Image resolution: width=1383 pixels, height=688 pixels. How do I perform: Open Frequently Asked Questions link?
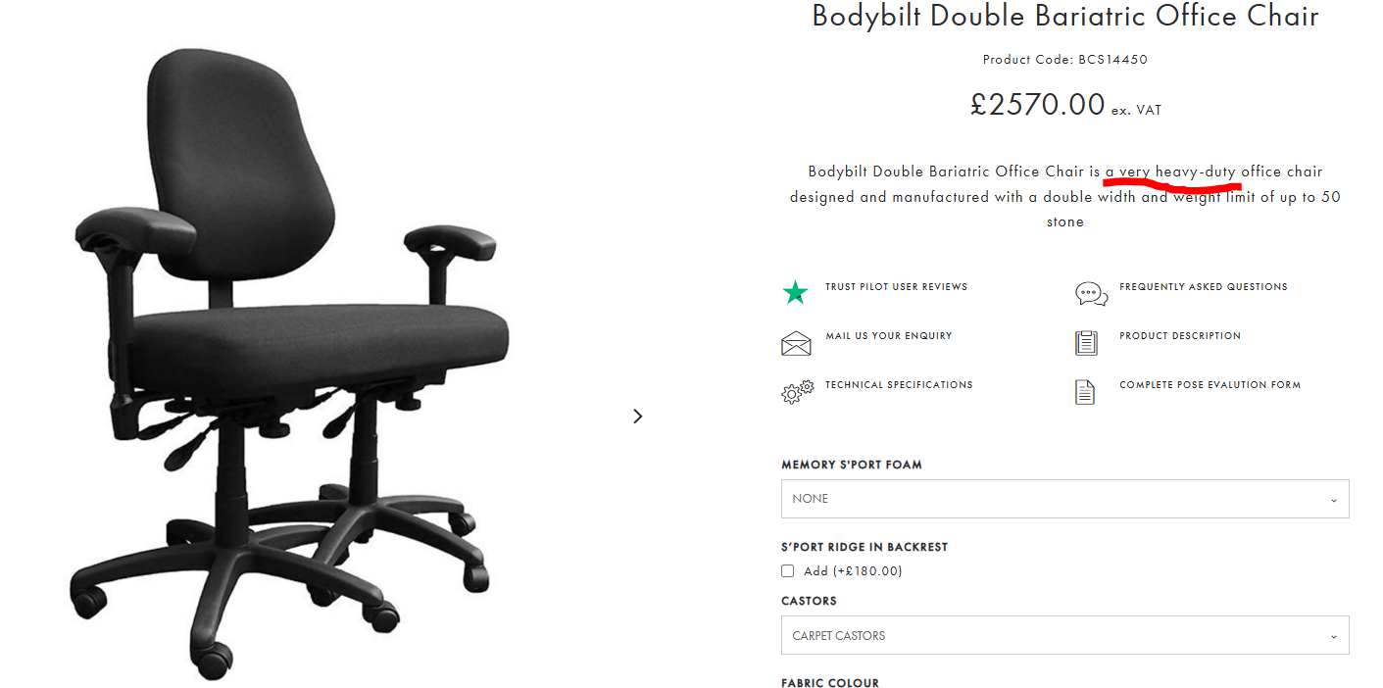click(1203, 287)
